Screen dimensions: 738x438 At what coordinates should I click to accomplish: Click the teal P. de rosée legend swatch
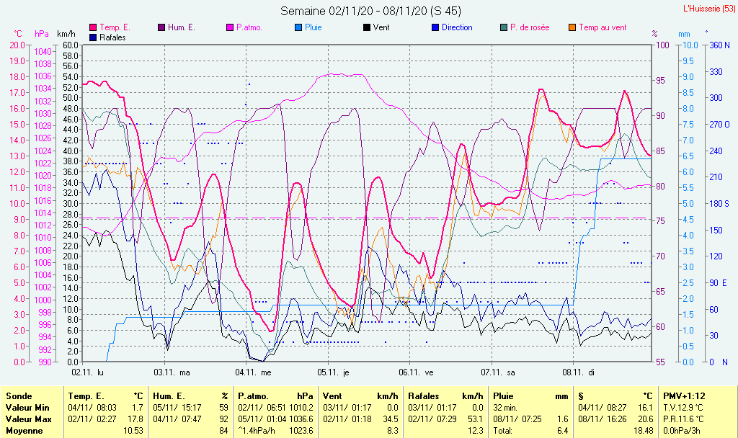coord(504,28)
